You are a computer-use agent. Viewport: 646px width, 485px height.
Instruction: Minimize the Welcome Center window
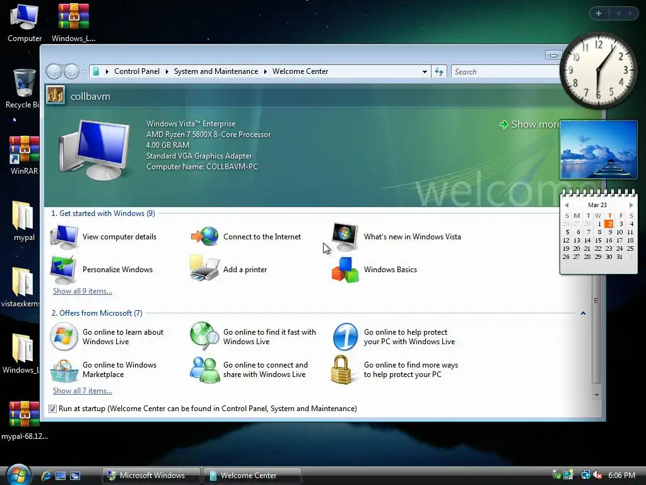[553, 55]
